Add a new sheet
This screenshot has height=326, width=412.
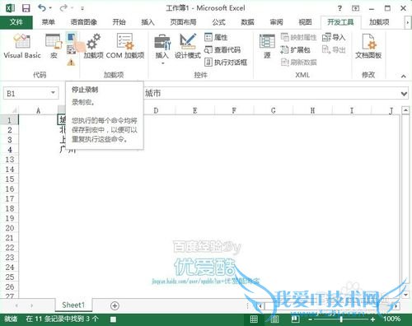click(x=115, y=305)
